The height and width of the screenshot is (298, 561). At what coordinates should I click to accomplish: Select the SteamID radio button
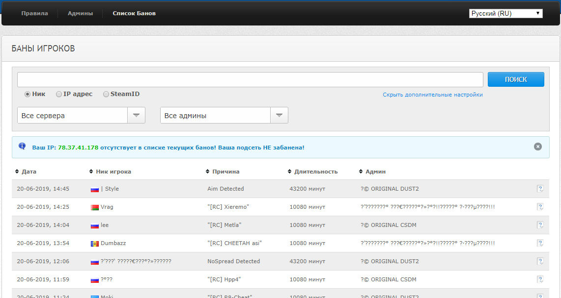click(x=106, y=94)
